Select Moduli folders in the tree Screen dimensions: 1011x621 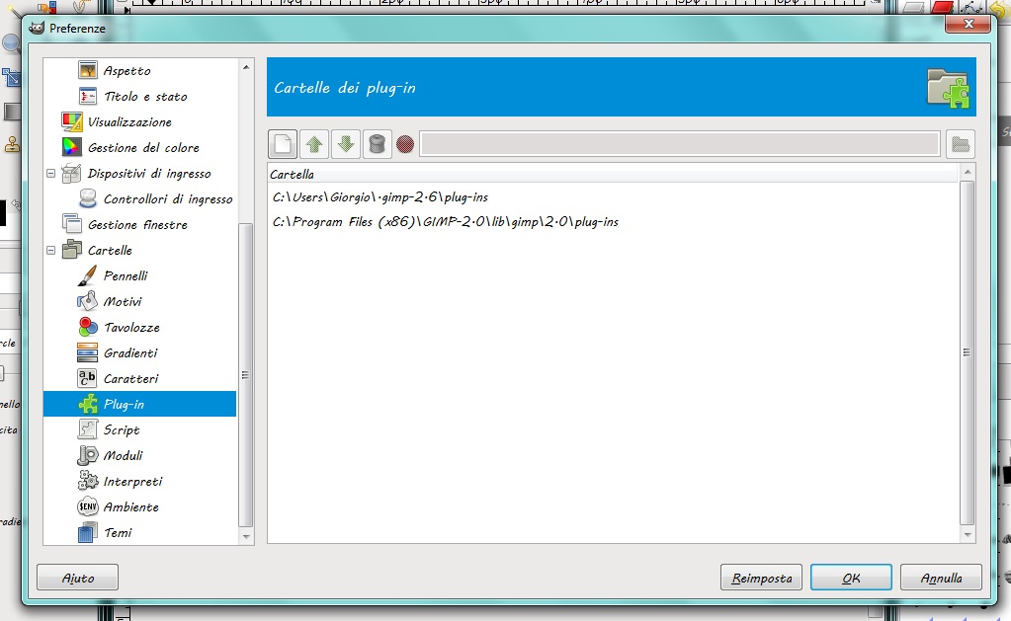[x=124, y=456]
